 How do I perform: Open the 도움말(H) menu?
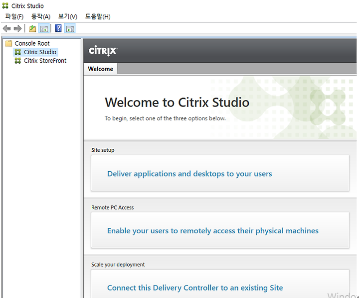pyautogui.click(x=98, y=16)
